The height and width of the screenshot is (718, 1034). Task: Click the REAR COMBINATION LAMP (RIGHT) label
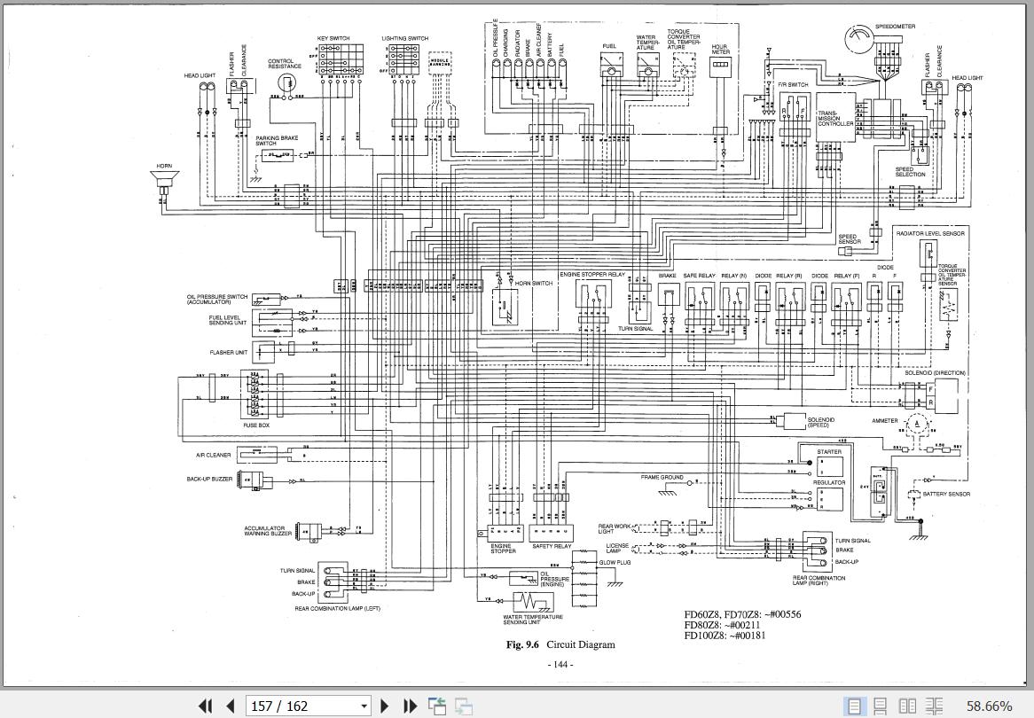coord(819,581)
